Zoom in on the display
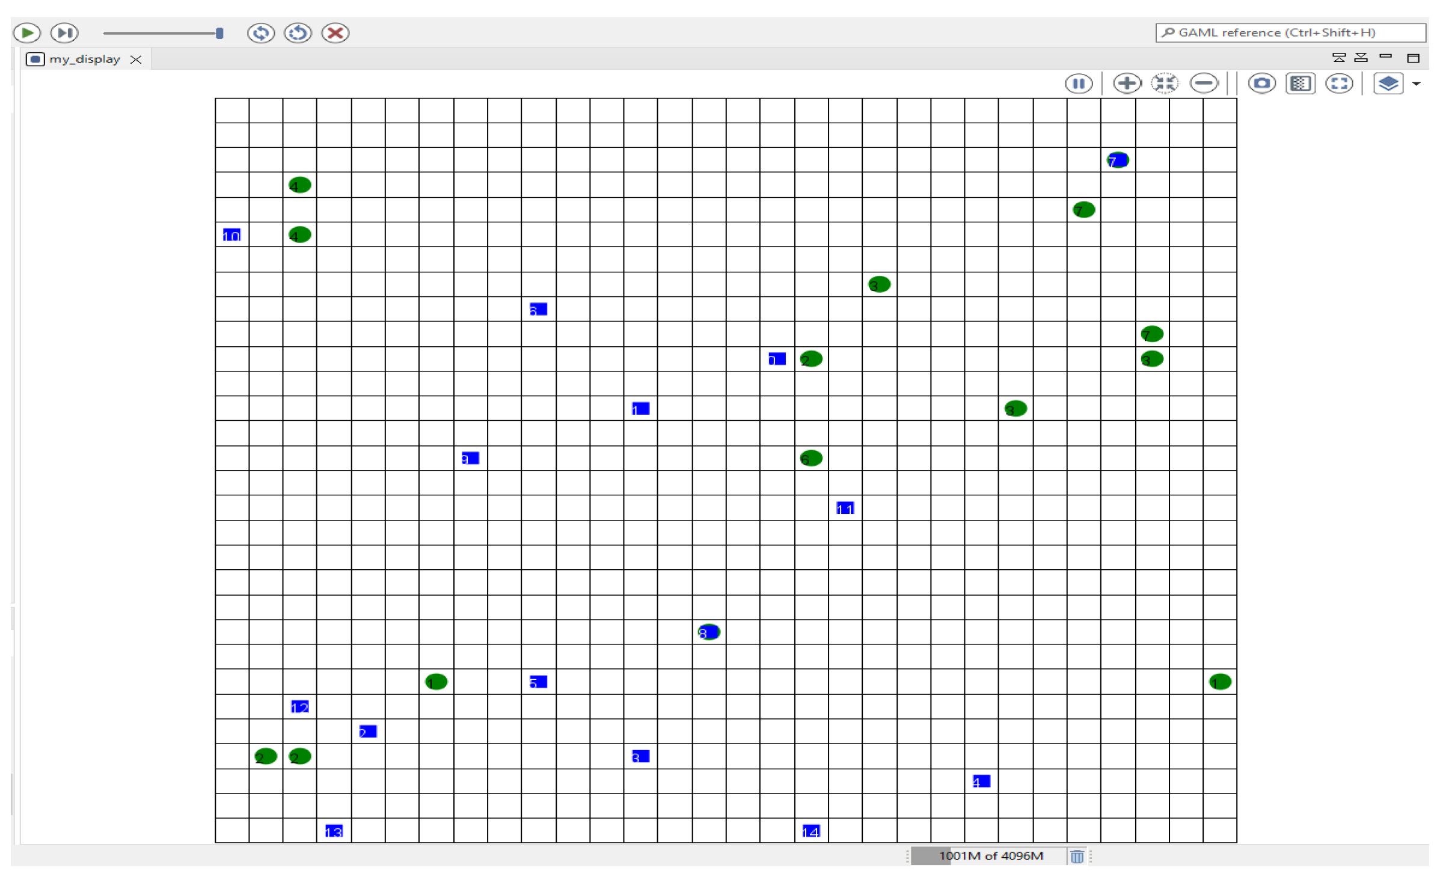The image size is (1443, 883). (x=1127, y=84)
